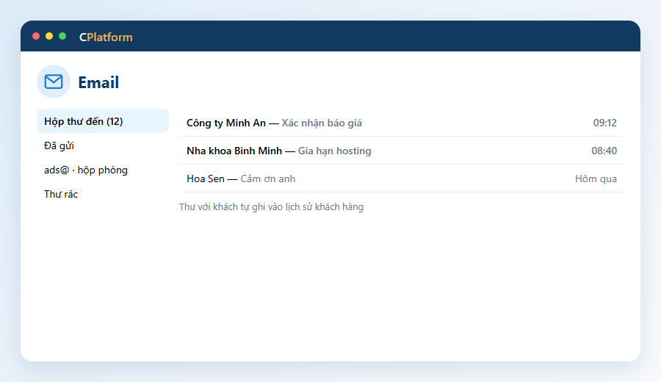
Task: Click the 09:12 timestamp
Action: click(x=605, y=123)
